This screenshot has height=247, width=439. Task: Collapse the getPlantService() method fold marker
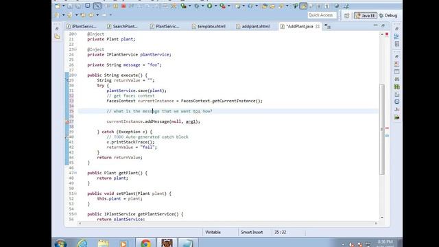tap(75, 214)
